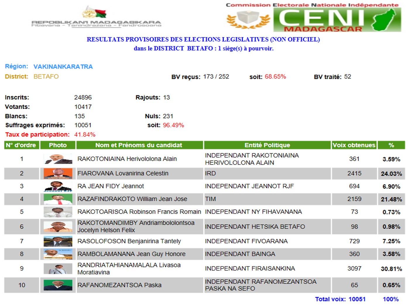Click the 'N° d'ordre' column header
Viewport: 411px width, 306px height.
click(x=21, y=145)
